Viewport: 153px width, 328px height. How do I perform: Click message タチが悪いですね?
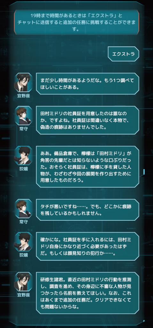(x=88, y=209)
